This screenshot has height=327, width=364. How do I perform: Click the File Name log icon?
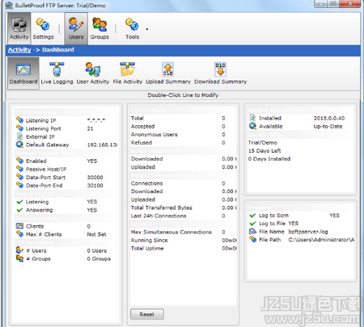tap(252, 231)
